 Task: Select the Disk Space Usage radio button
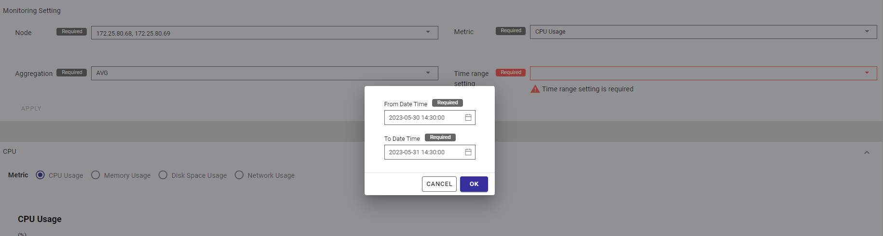point(163,175)
